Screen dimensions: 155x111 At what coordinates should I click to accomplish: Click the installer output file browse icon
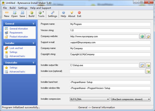pos(142,65)
